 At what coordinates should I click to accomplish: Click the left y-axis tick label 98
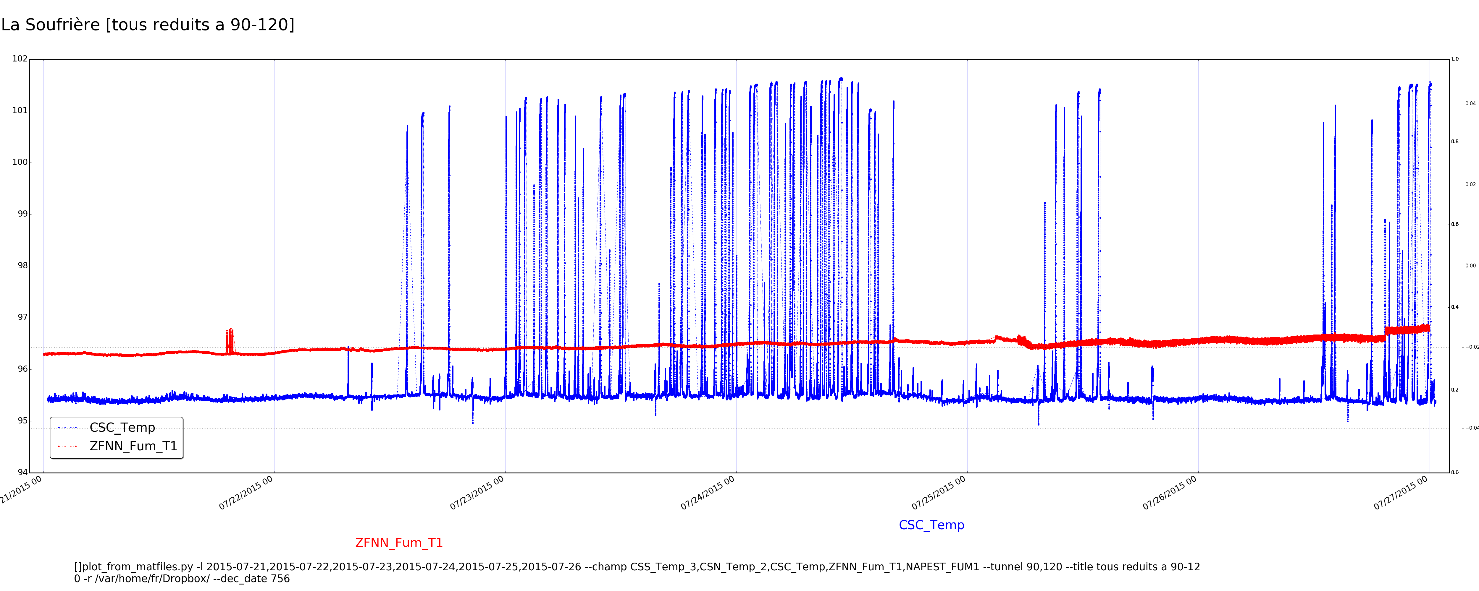tap(22, 266)
